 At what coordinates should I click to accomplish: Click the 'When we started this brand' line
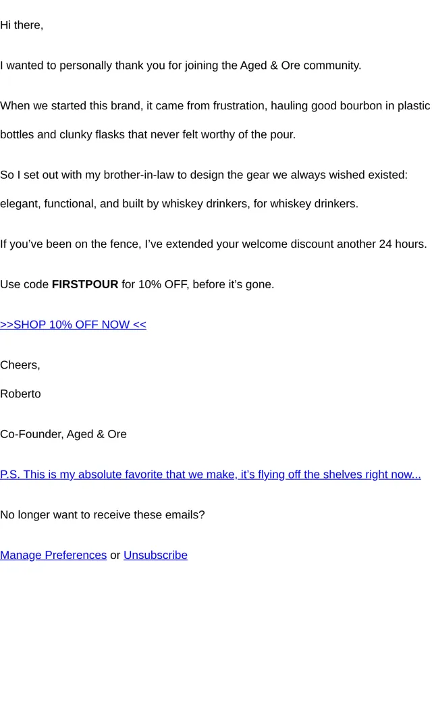pyautogui.click(x=215, y=106)
